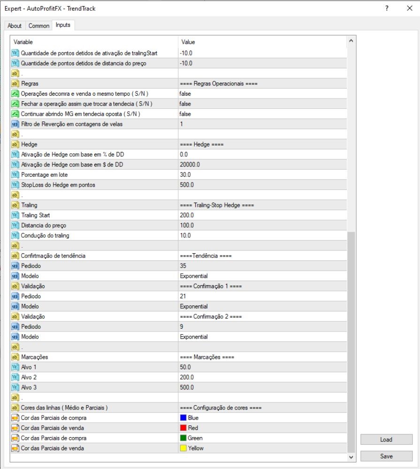Viewport: 420px width, 469px height.
Task: Select the icon beside 'Alvo 1'
Action: (15, 367)
